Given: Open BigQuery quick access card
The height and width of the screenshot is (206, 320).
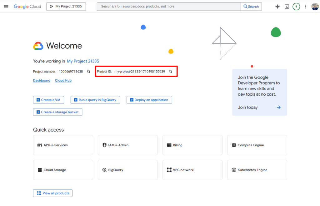Looking at the screenshot, I should click(x=128, y=170).
